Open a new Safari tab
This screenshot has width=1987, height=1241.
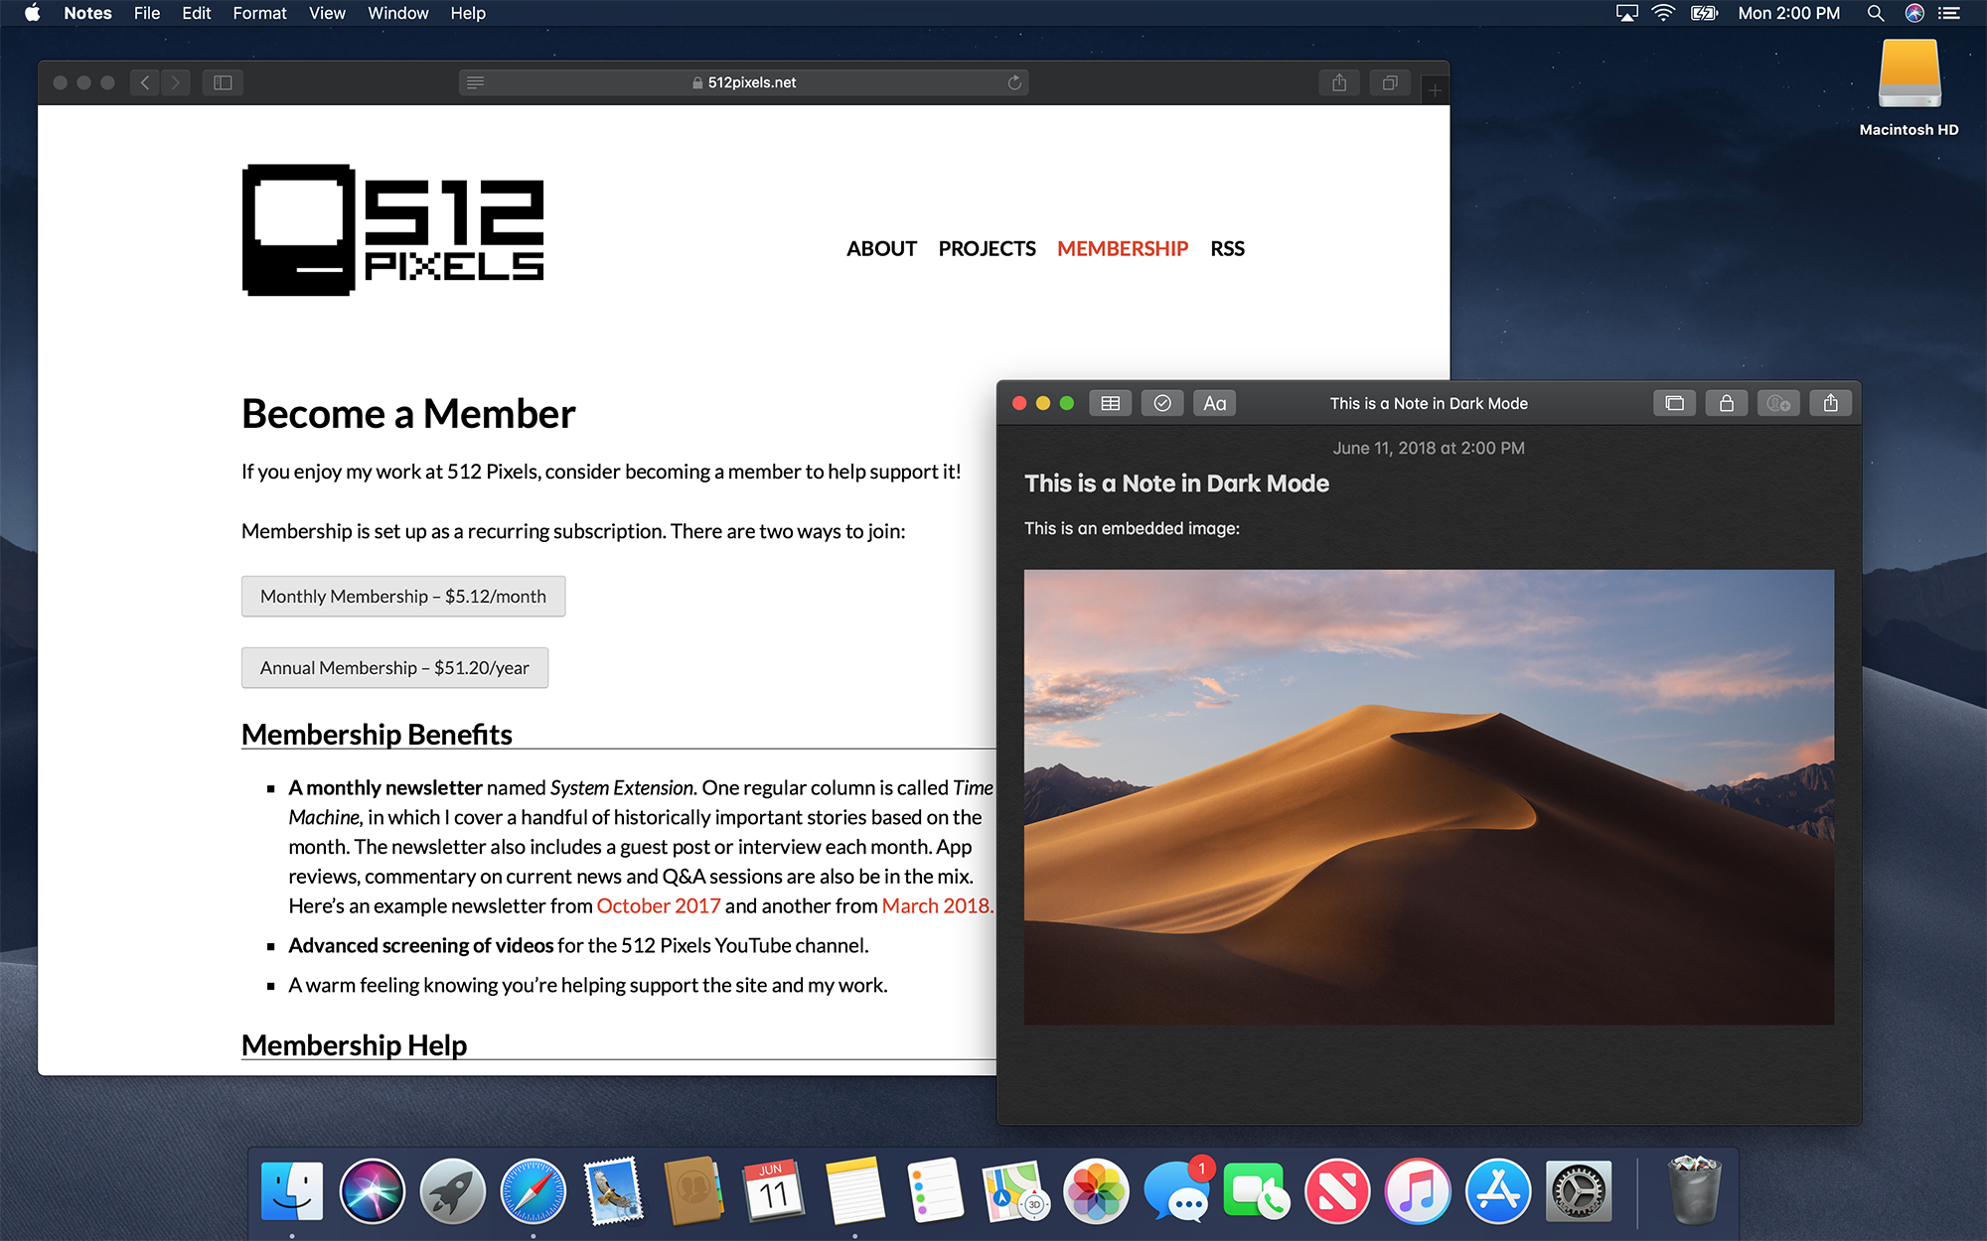(x=1435, y=90)
